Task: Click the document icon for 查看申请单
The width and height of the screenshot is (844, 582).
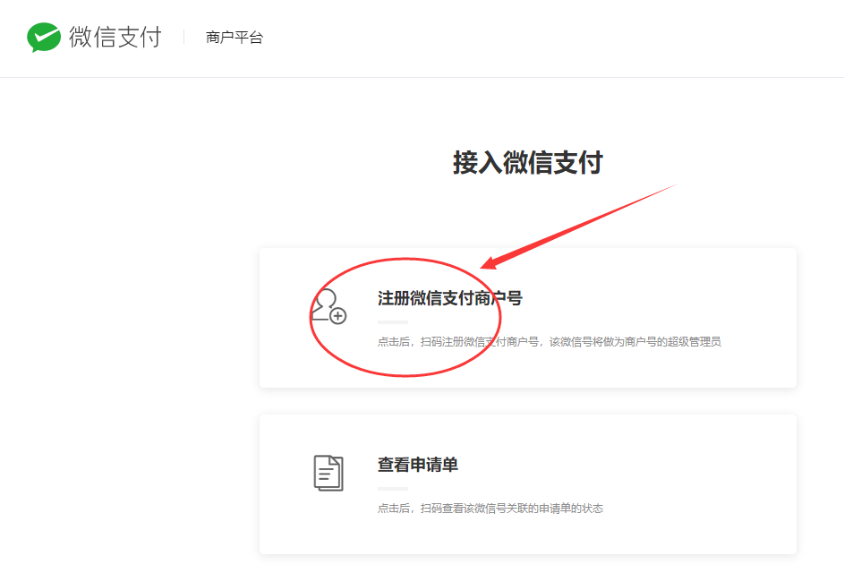Action: tap(328, 472)
